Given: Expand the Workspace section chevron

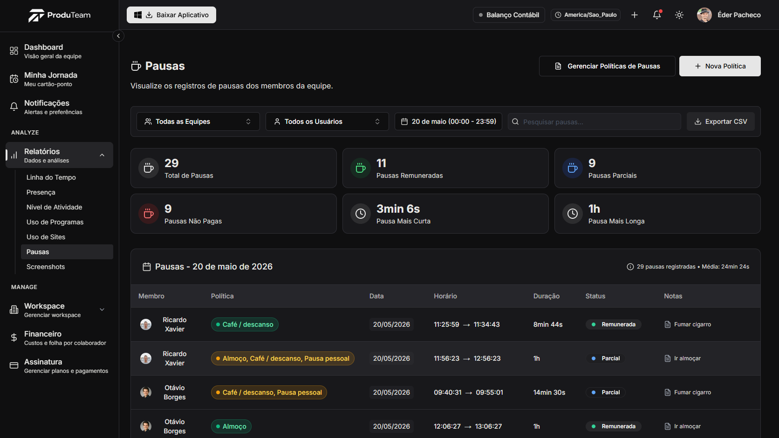Looking at the screenshot, I should (x=102, y=310).
